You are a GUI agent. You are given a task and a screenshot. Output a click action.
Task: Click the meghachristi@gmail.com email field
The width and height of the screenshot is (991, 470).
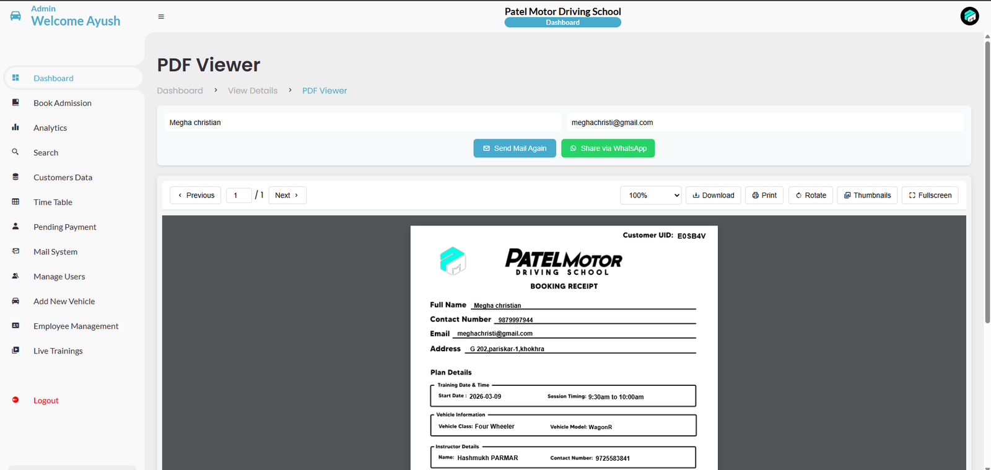(x=765, y=123)
